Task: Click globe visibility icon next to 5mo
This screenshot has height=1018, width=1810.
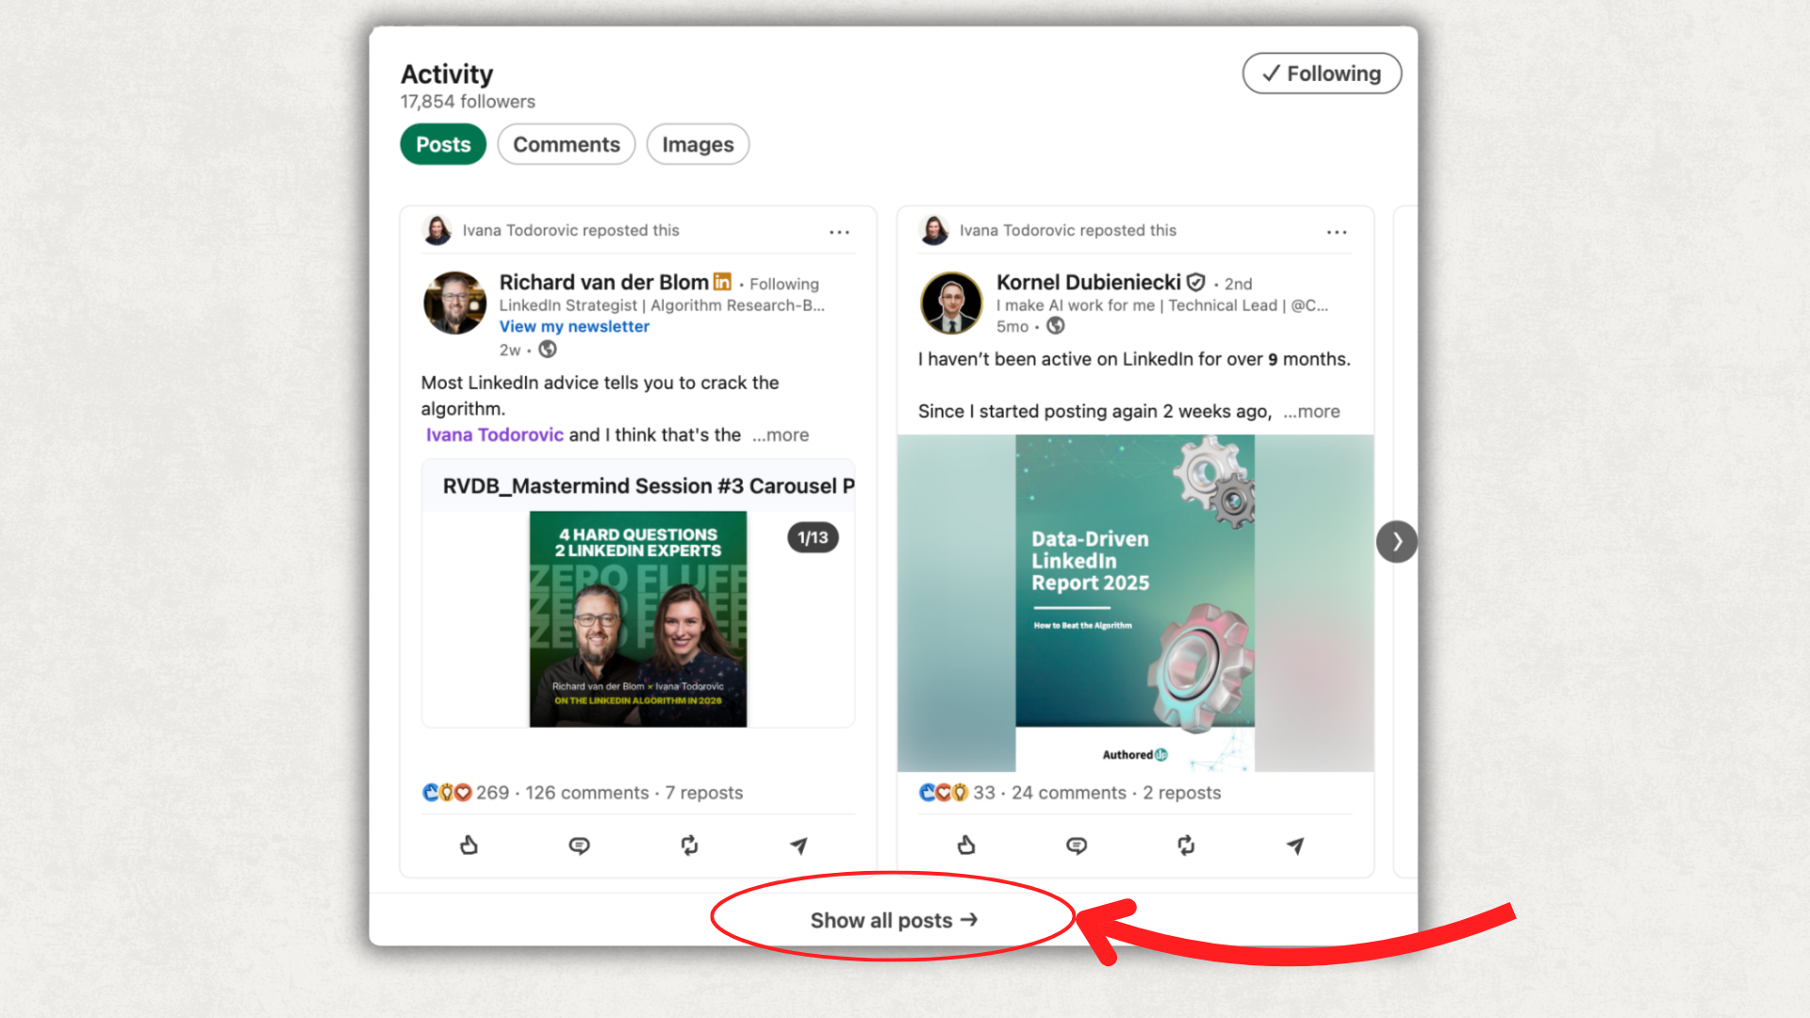Action: [1056, 326]
